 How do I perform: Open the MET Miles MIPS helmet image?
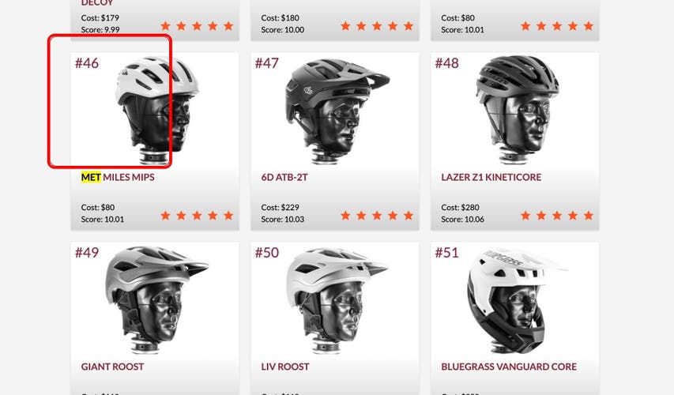click(x=154, y=110)
